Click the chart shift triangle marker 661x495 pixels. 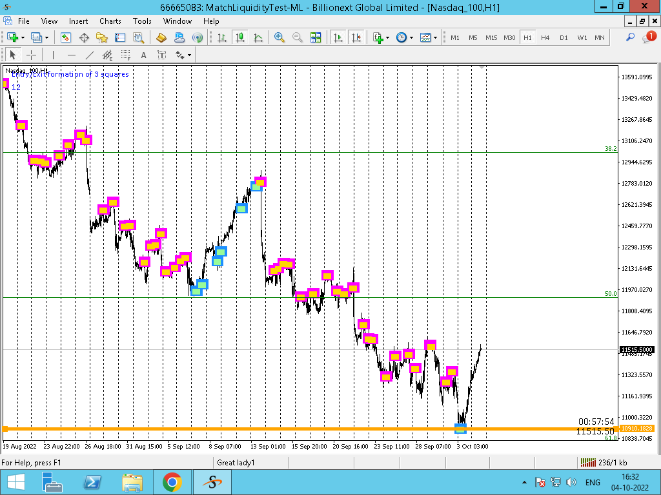pos(482,67)
